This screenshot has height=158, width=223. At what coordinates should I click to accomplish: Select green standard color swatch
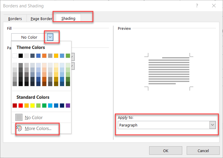pos(44,106)
